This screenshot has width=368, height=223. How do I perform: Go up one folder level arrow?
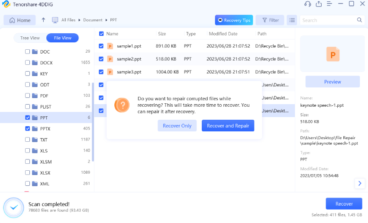pyautogui.click(x=43, y=20)
